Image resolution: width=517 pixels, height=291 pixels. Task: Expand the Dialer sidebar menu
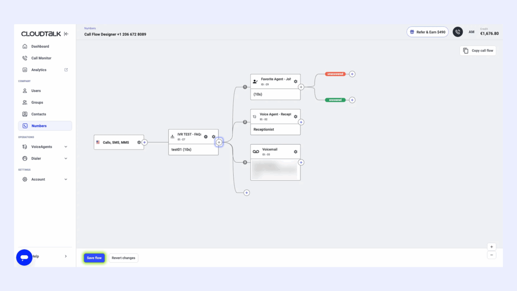coord(36,158)
